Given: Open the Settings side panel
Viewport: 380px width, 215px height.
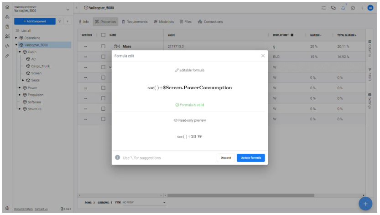Looking at the screenshot, I should pos(370,101).
